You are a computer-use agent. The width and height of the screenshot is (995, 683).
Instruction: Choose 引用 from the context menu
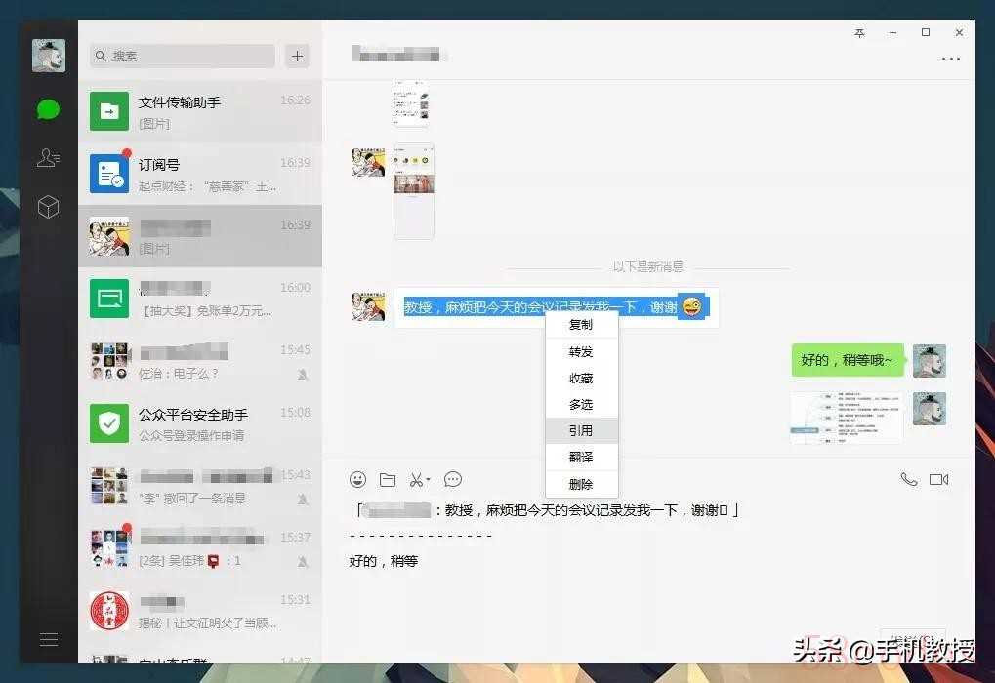coord(581,430)
